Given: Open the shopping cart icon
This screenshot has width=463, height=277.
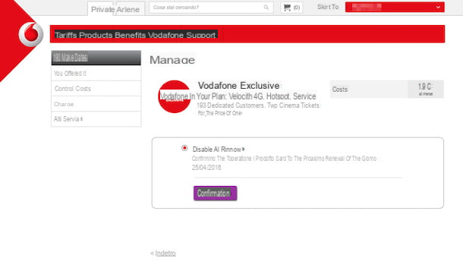Looking at the screenshot, I should (x=287, y=8).
